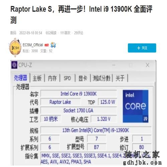Click the name field Intel Core i9 13900K

coord(78,94)
